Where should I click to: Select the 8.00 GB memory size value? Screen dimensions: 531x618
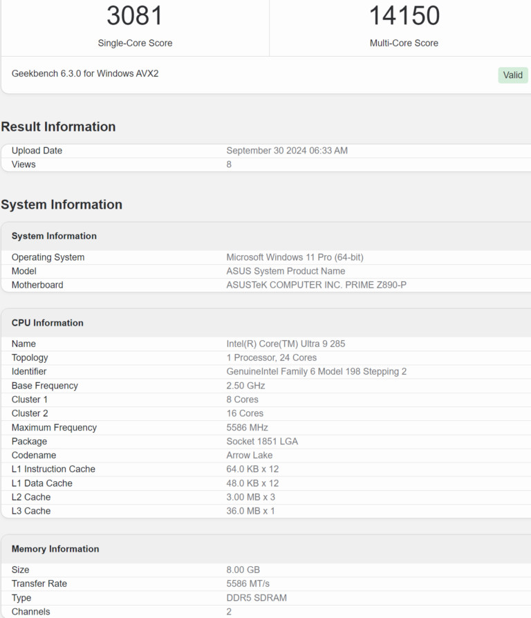click(243, 570)
